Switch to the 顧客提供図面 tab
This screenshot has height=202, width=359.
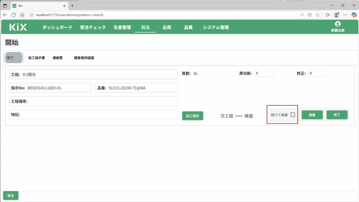pos(84,58)
